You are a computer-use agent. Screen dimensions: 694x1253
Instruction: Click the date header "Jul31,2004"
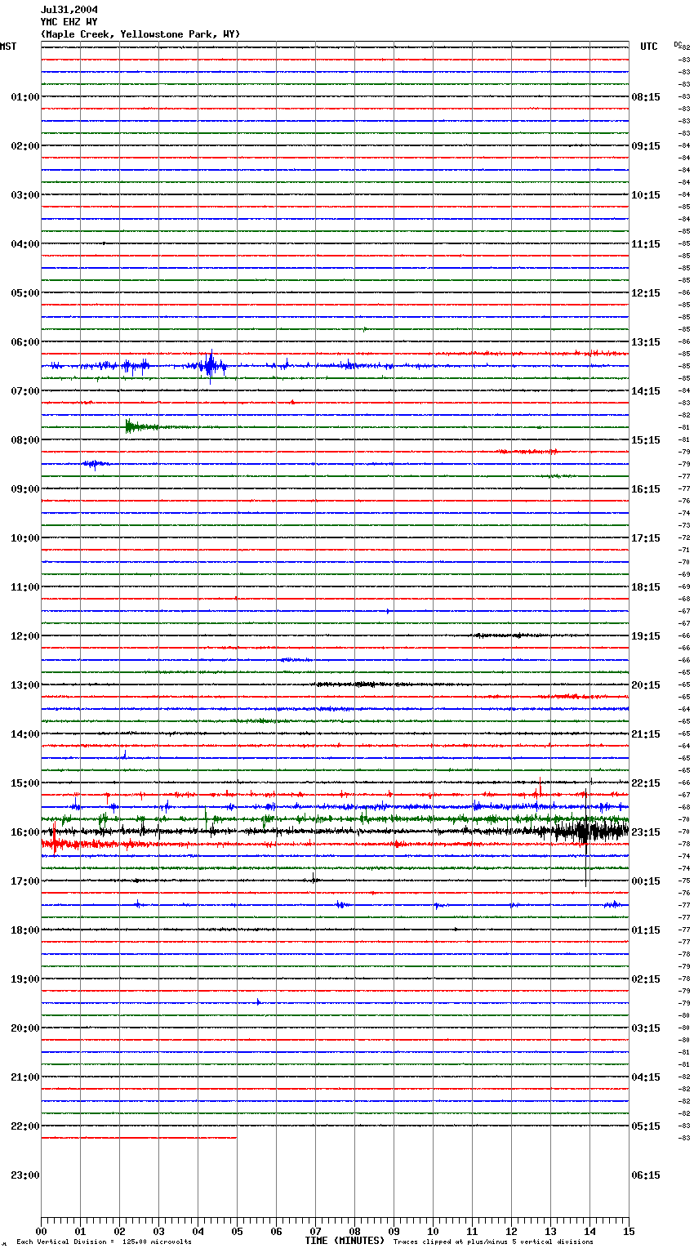tap(69, 10)
